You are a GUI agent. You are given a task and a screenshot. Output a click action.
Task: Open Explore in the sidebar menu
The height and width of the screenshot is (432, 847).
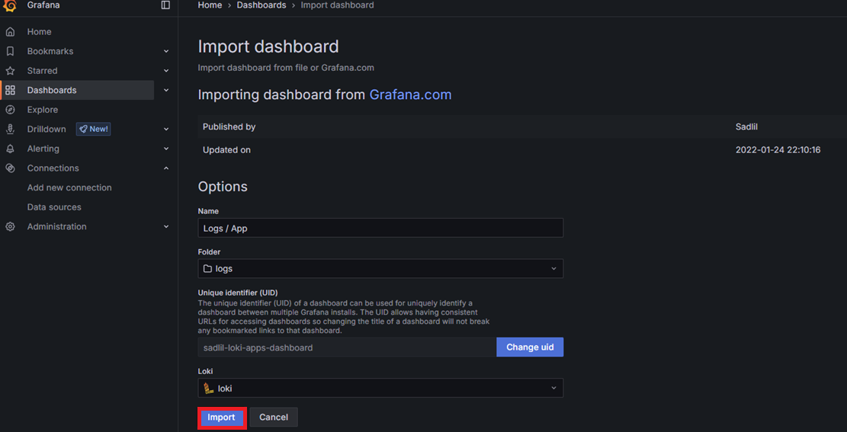(x=43, y=110)
